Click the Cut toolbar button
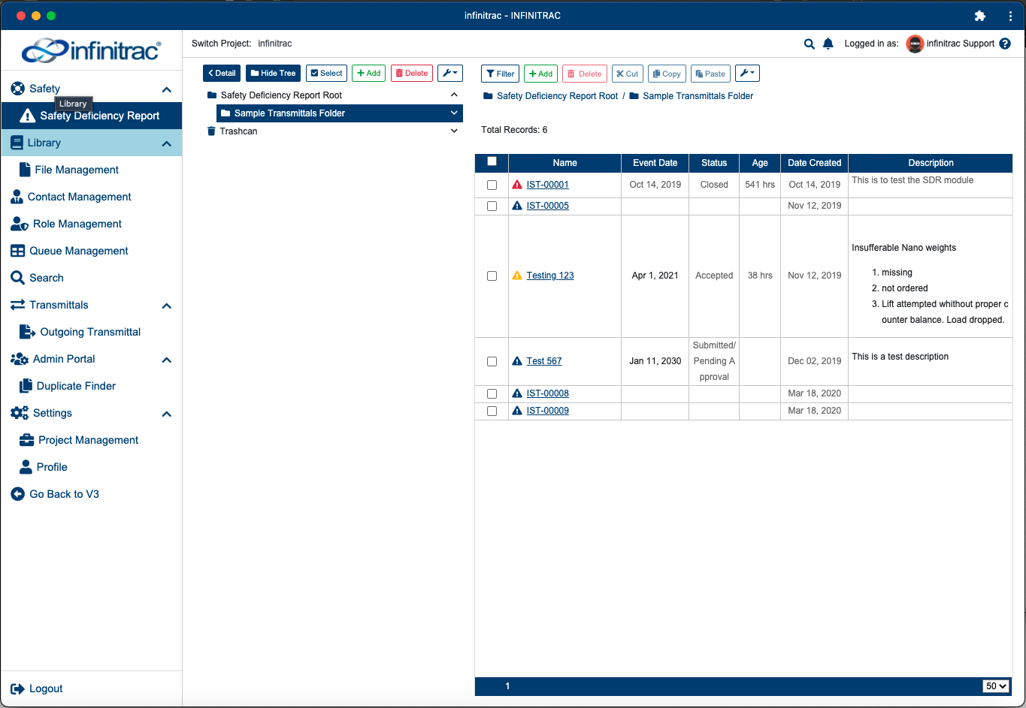This screenshot has height=708, width=1026. click(x=628, y=74)
